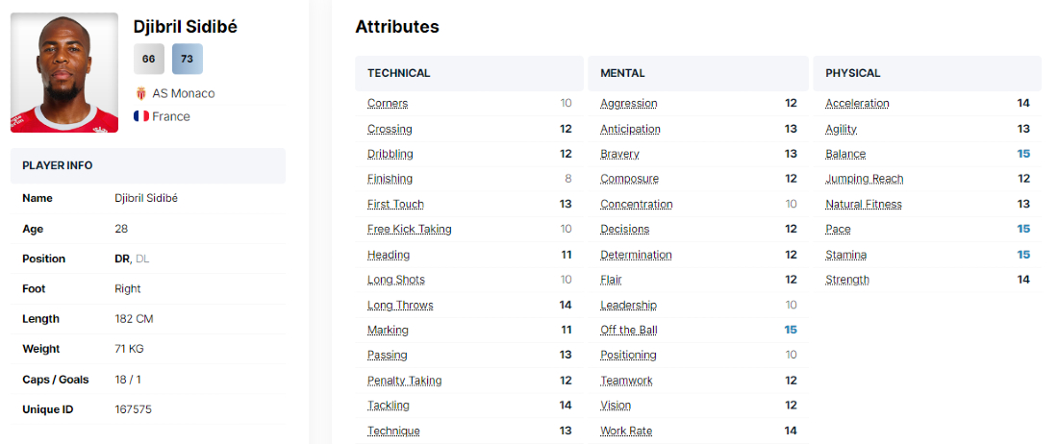The width and height of the screenshot is (1058, 444).
Task: Click Djibril Sidibé's player photo
Action: 64,73
